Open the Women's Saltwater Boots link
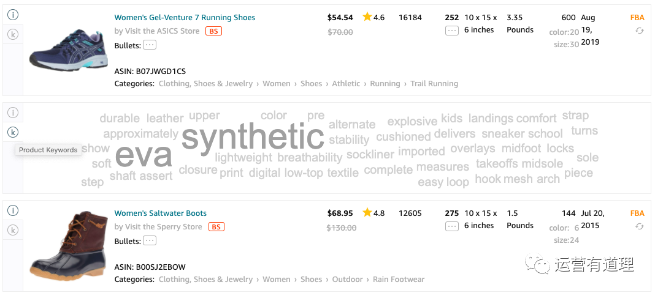Image resolution: width=655 pixels, height=293 pixels. point(161,213)
